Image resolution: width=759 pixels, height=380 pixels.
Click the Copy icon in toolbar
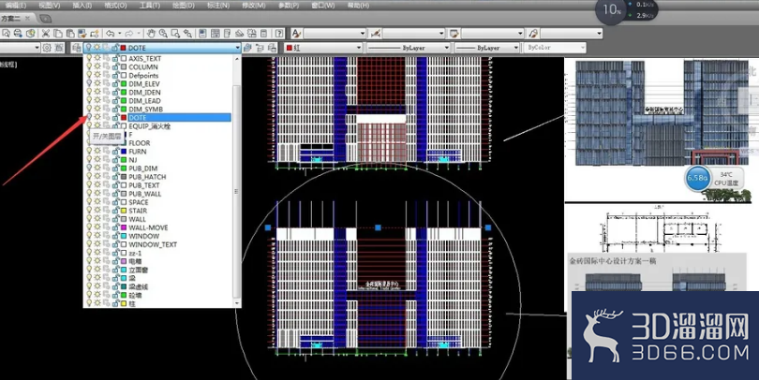57,34
